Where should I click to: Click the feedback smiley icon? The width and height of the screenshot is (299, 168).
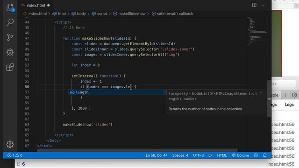point(256,155)
